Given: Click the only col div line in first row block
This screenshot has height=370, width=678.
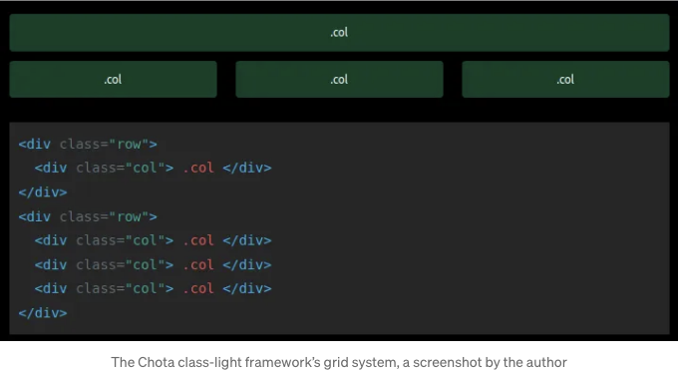Looking at the screenshot, I should (154, 168).
